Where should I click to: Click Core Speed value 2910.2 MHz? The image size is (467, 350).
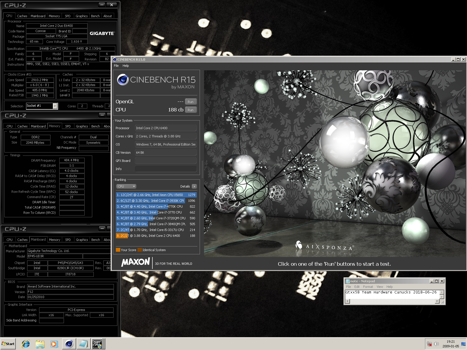[x=40, y=80]
